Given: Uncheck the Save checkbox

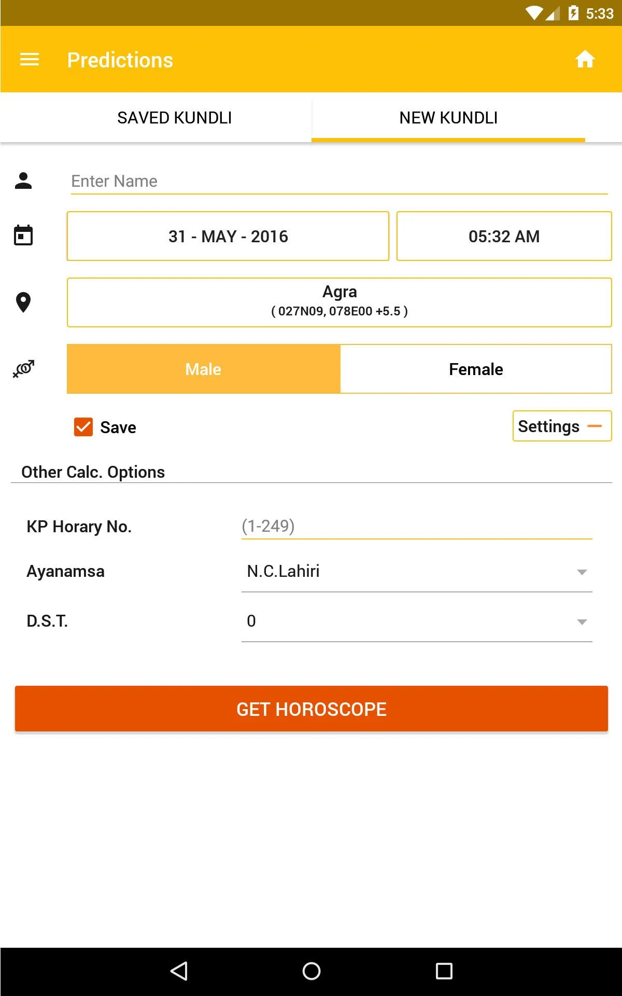Looking at the screenshot, I should [x=83, y=427].
